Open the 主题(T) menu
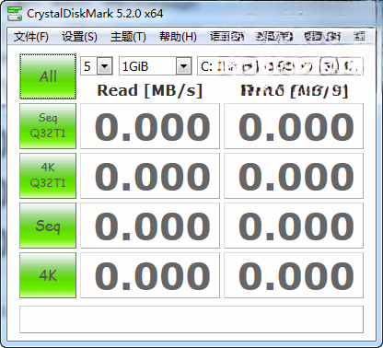This screenshot has width=383, height=348. 128,37
